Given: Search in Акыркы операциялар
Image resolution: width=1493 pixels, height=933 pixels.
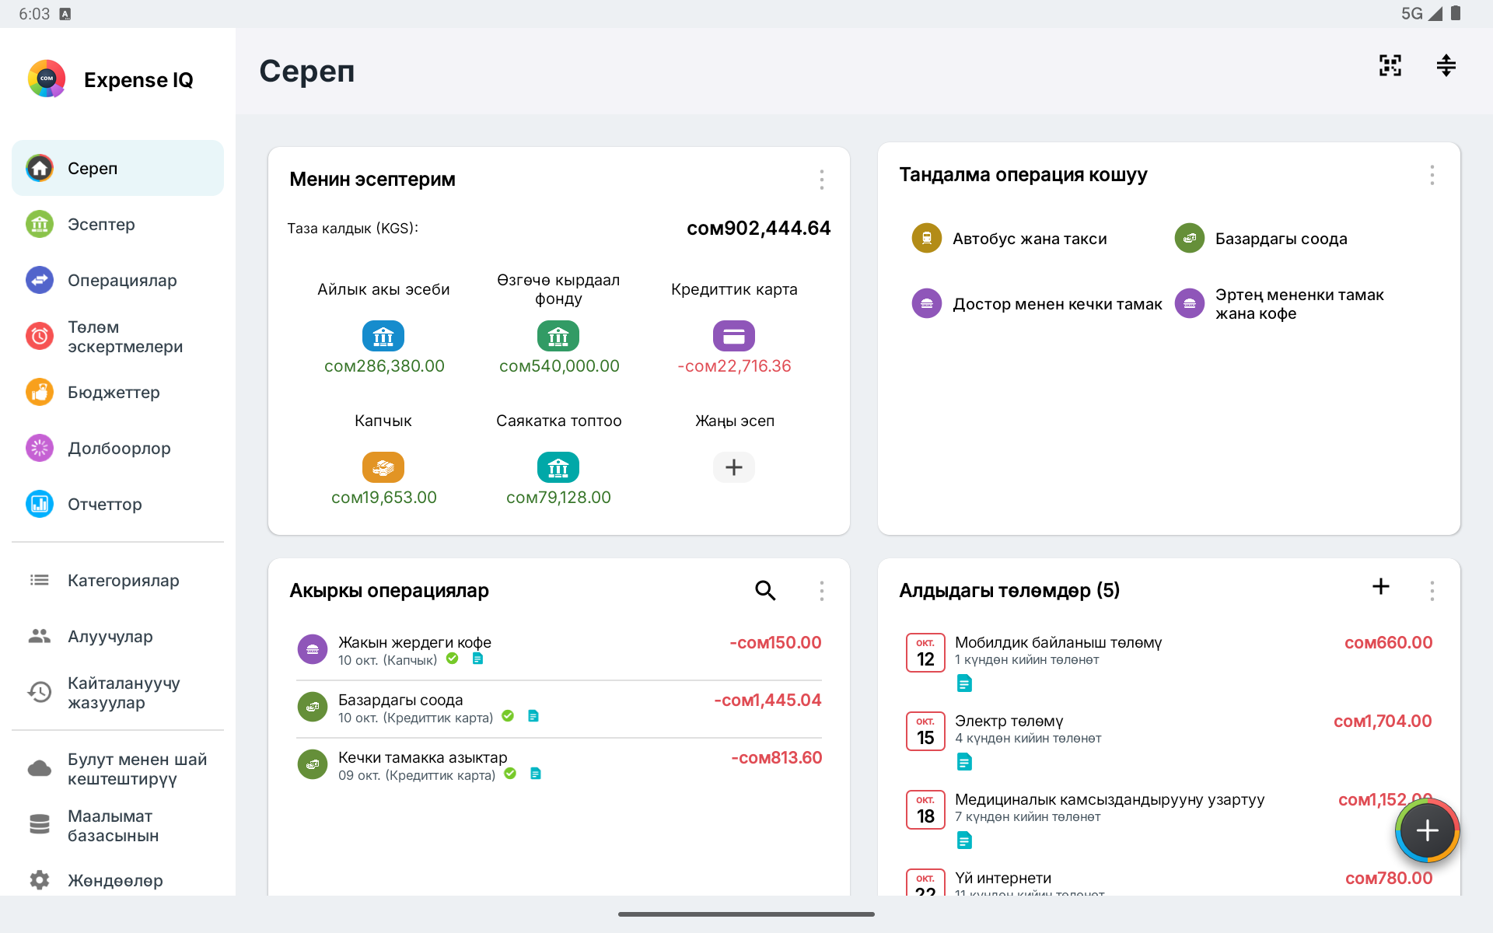Looking at the screenshot, I should click(765, 590).
